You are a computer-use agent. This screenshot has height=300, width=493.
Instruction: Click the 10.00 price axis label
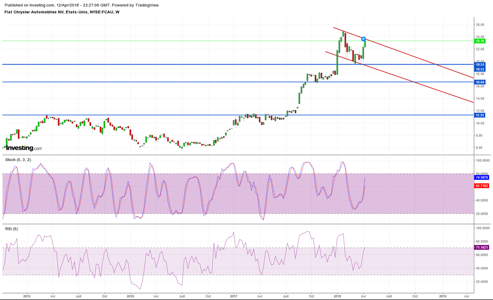480,123
